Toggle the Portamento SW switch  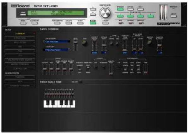click(119, 68)
